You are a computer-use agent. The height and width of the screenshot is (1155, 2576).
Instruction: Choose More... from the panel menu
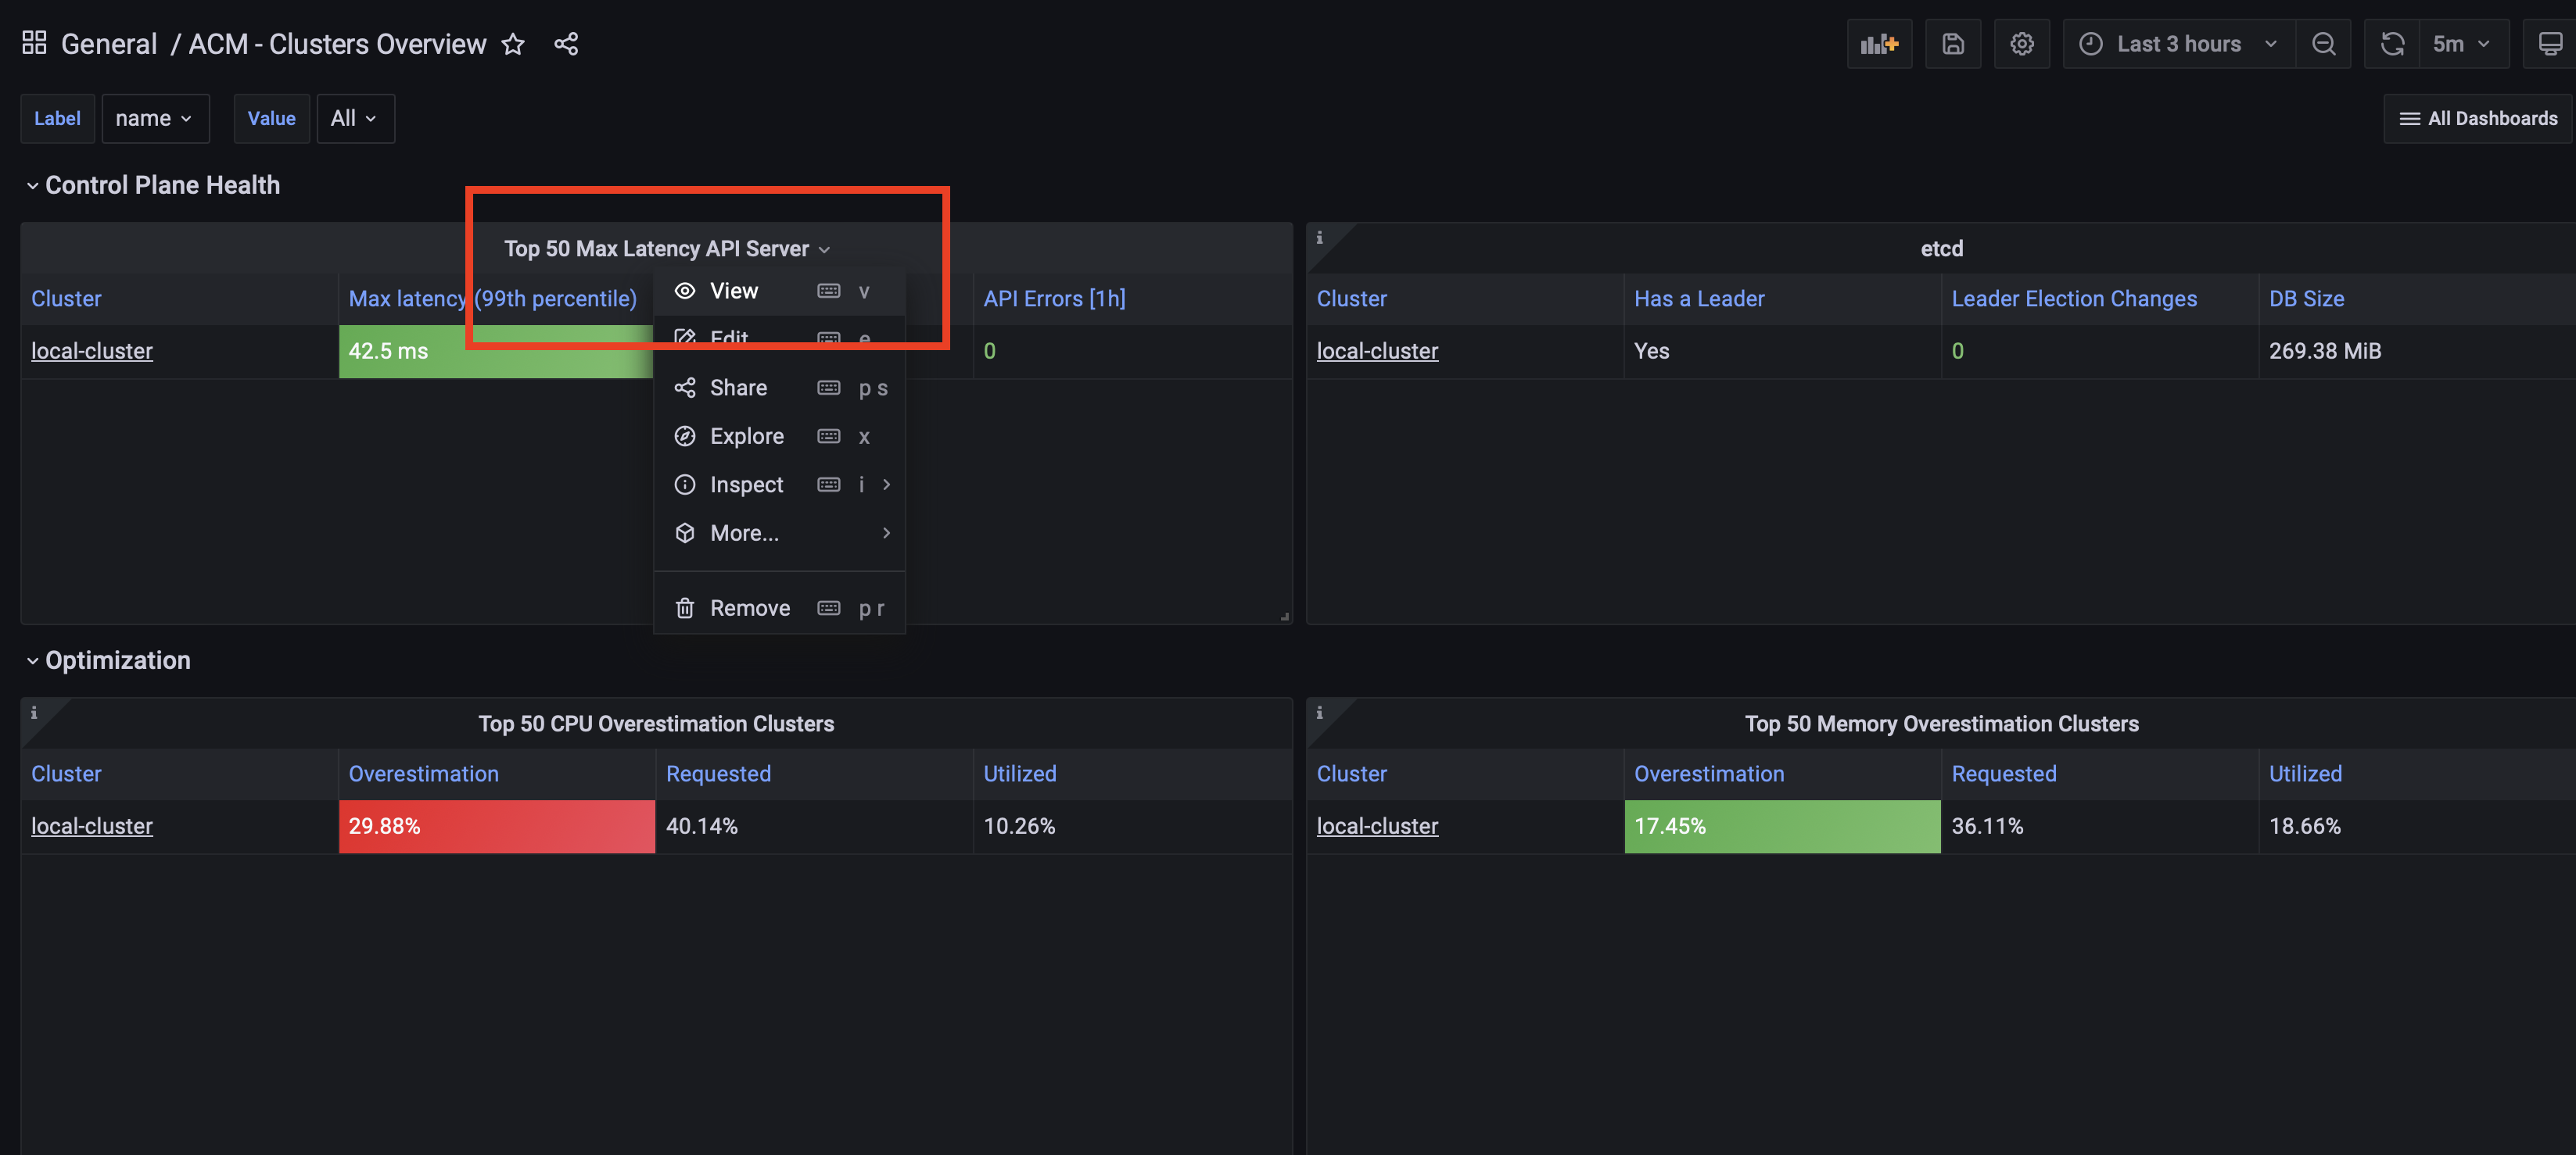point(779,532)
